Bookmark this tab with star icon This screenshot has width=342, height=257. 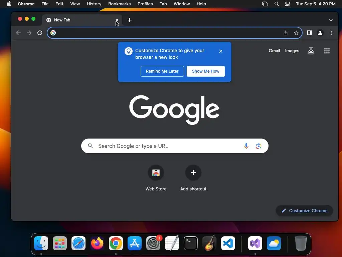pos(296,33)
